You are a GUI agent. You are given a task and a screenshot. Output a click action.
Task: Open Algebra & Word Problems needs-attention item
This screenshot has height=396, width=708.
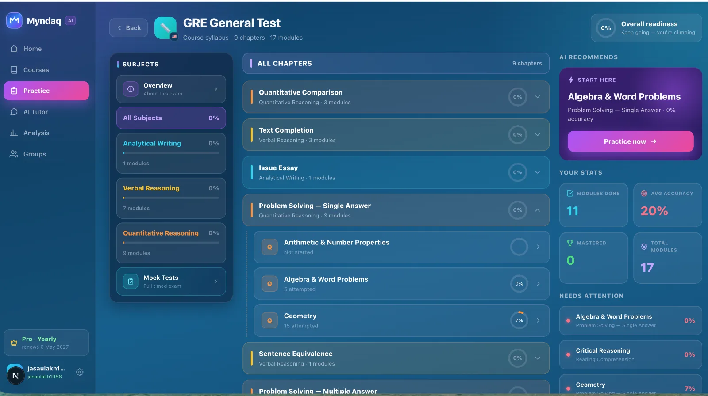tap(631, 320)
